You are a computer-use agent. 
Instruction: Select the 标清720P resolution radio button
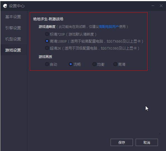pyautogui.click(x=47, y=34)
